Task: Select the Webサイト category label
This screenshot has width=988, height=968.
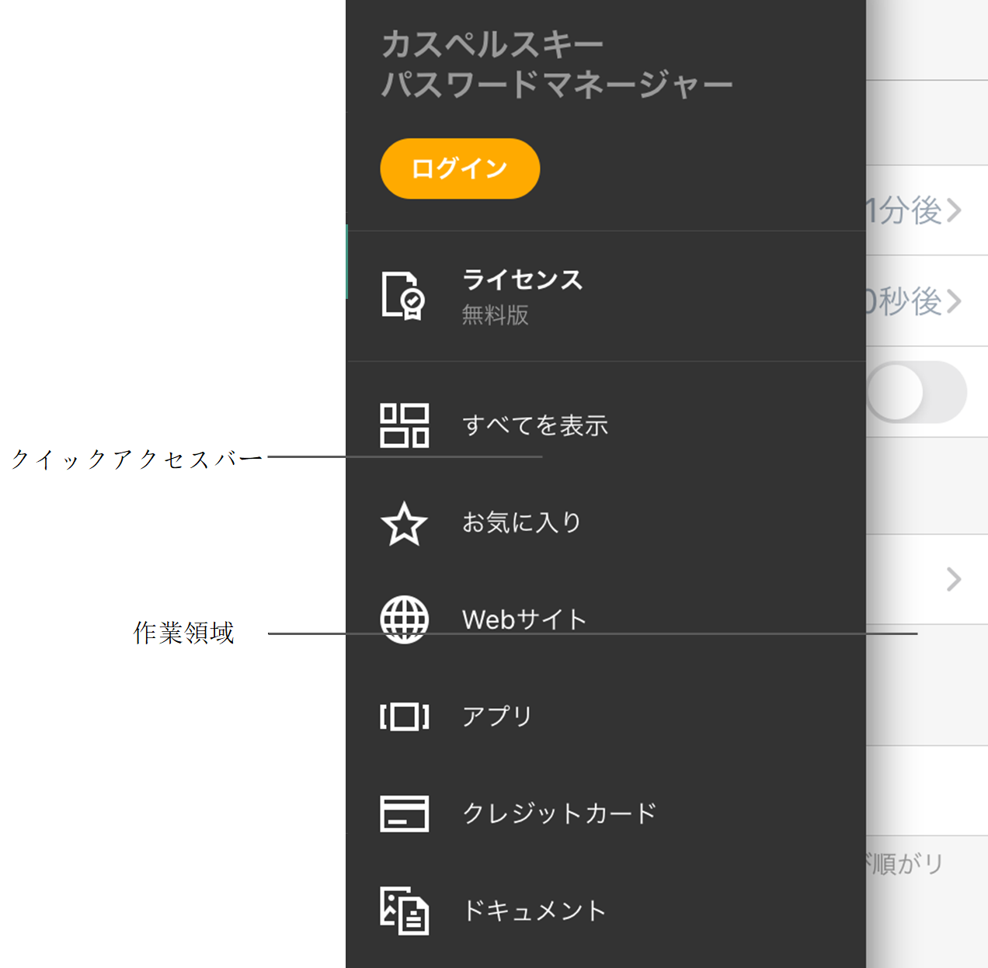Action: click(524, 619)
